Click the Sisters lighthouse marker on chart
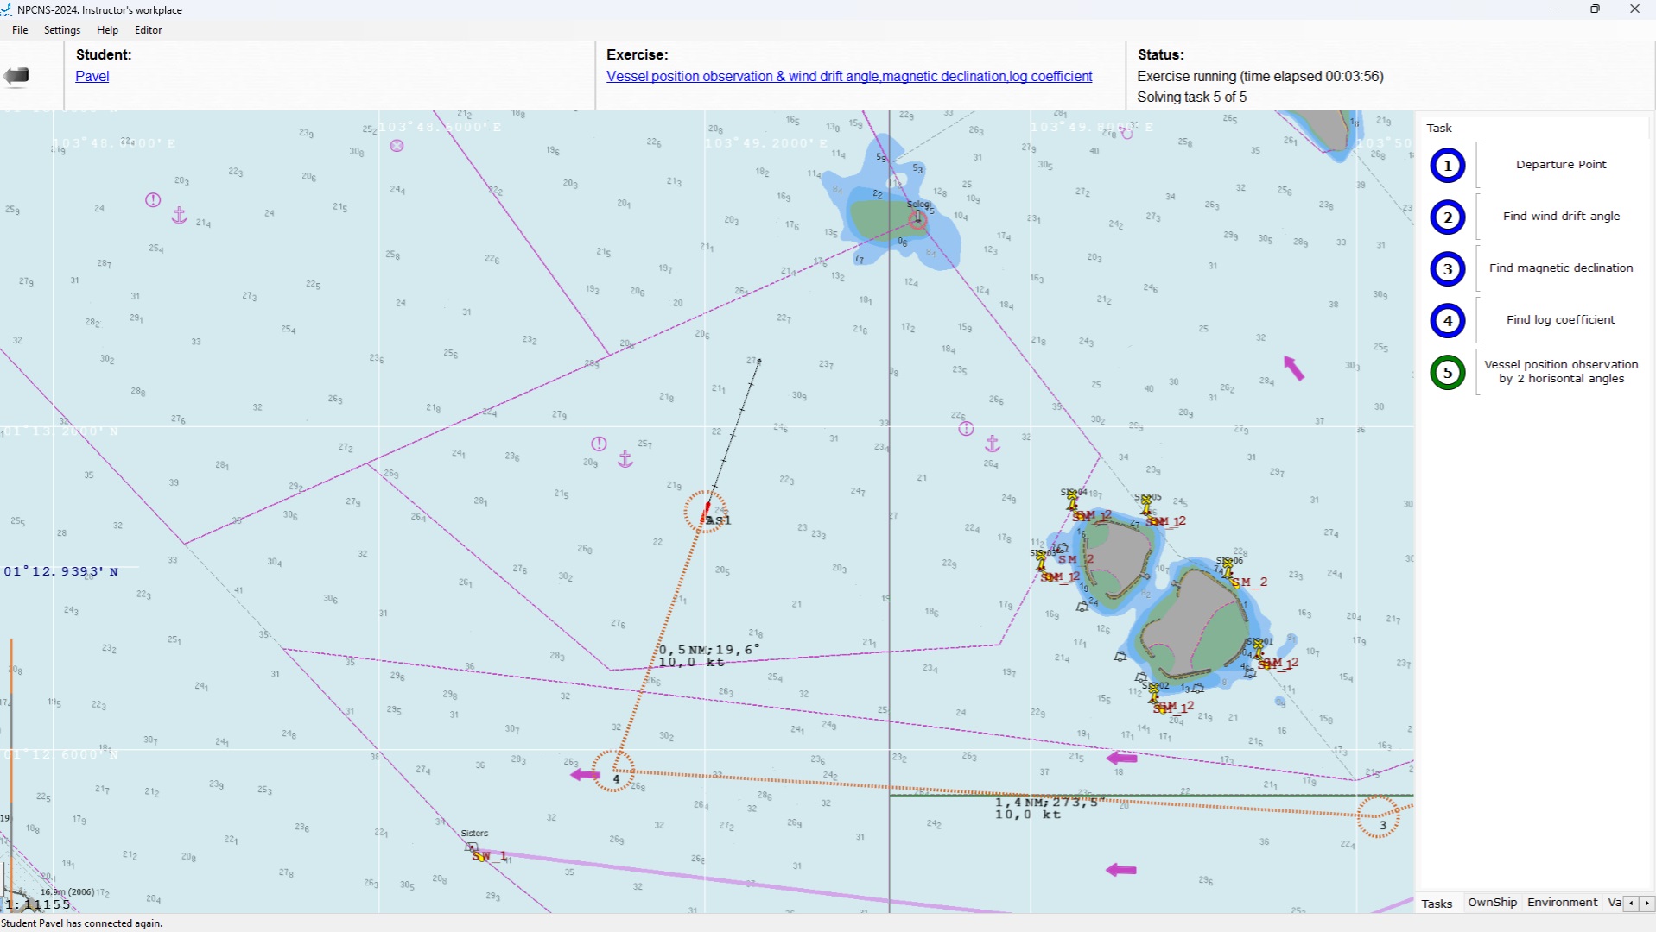The width and height of the screenshot is (1656, 932). point(472,847)
